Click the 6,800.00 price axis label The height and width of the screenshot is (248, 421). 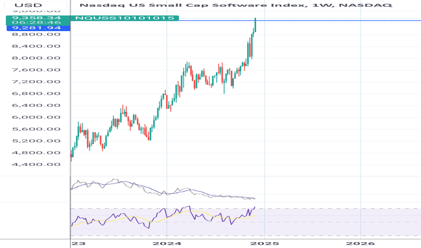point(36,93)
